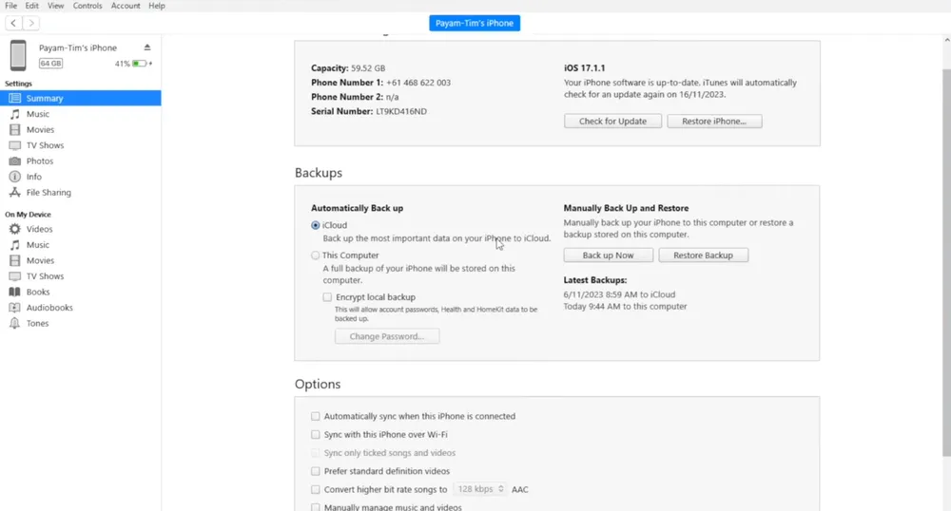This screenshot has height=511, width=951.
Task: Toggle Sync only ticked songs and videos
Action: (x=316, y=453)
